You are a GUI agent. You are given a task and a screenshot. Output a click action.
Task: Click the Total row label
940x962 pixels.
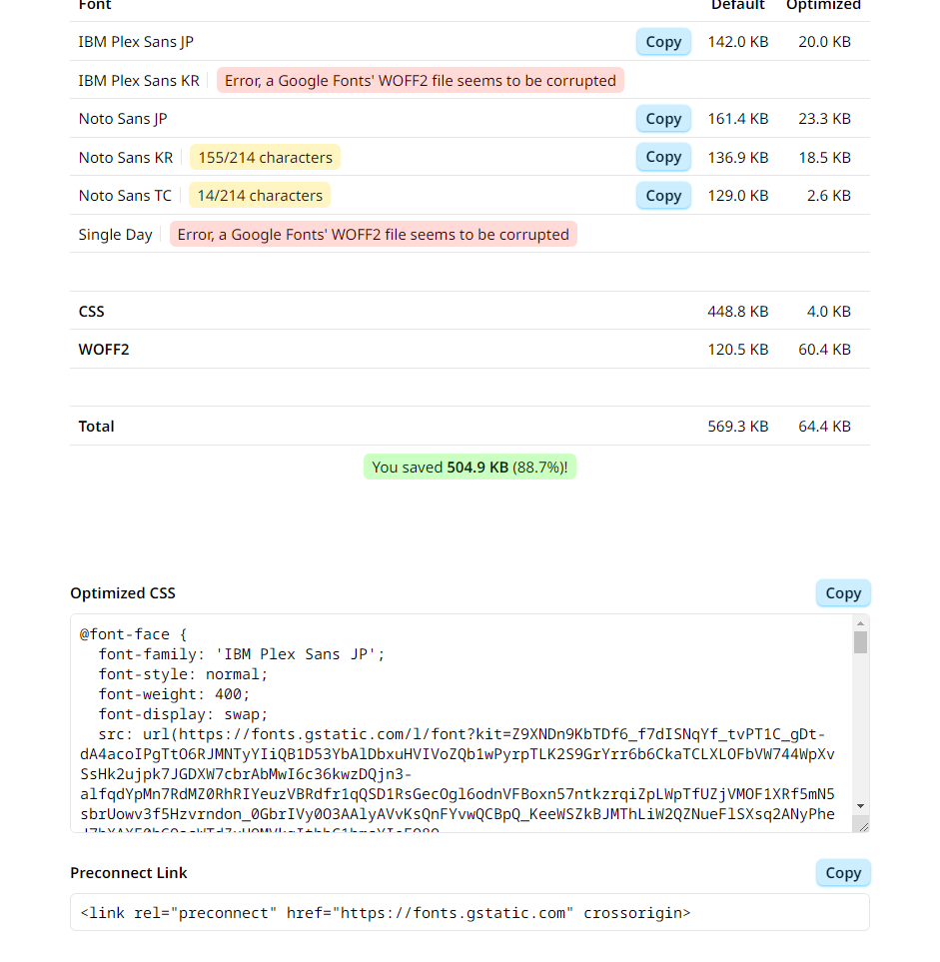pos(96,427)
